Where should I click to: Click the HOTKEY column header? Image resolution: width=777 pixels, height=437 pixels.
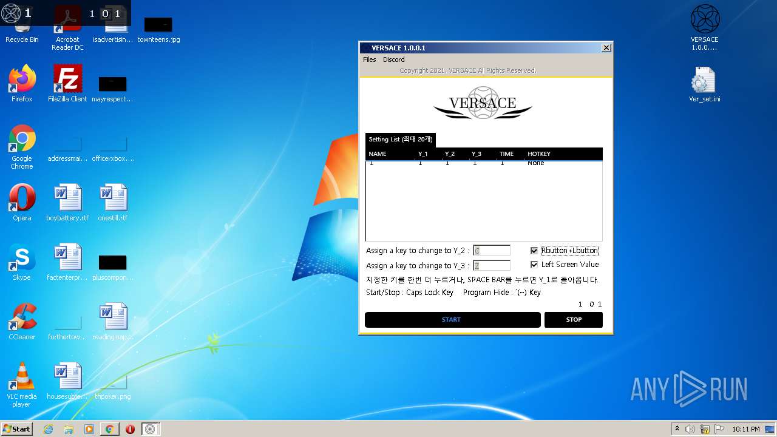(563, 154)
